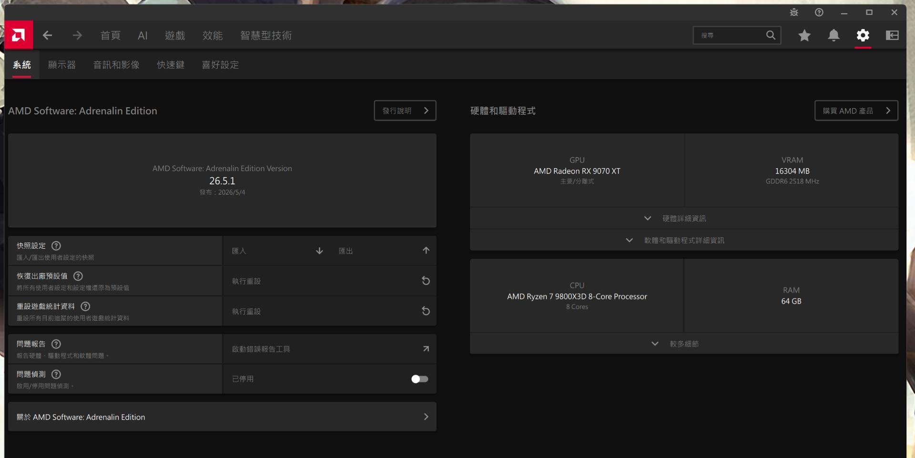Image resolution: width=915 pixels, height=458 pixels.
Task: Click the AMD logo home icon
Action: (x=19, y=35)
